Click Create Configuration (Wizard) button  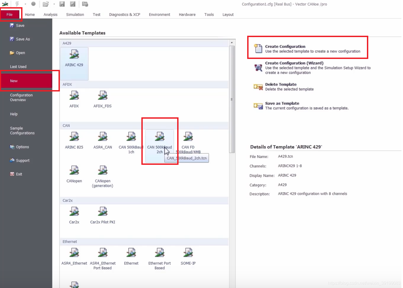(x=312, y=68)
